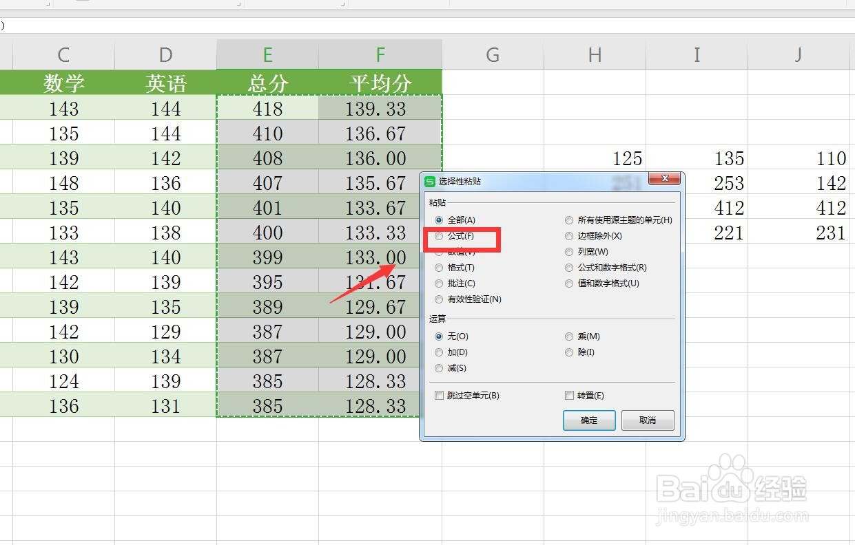Image resolution: width=855 pixels, height=545 pixels.
Task: Select total score cell 418
Action: point(267,108)
